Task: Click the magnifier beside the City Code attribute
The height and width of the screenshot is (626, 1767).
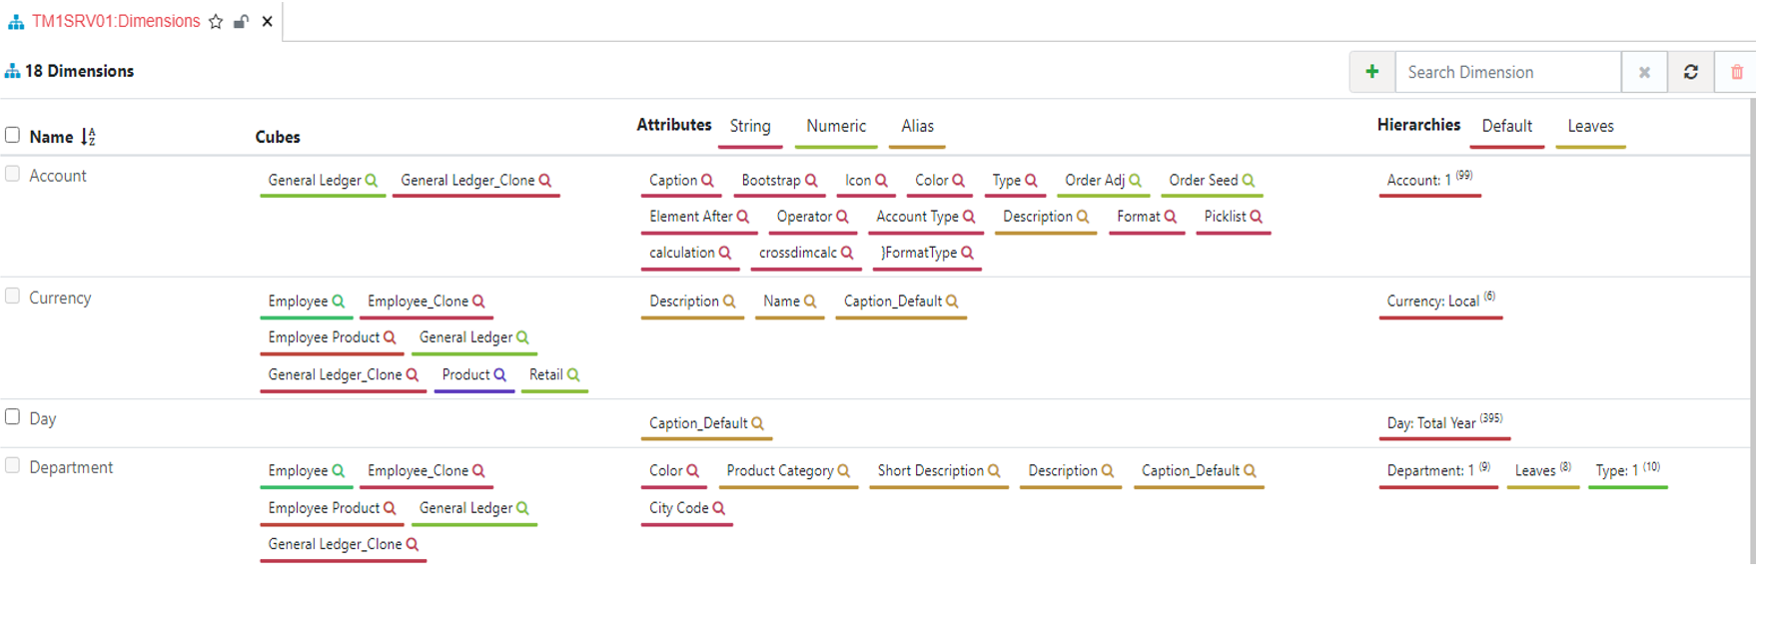Action: point(718,508)
